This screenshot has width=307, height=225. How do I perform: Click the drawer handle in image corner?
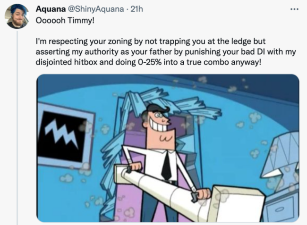tap(281, 210)
